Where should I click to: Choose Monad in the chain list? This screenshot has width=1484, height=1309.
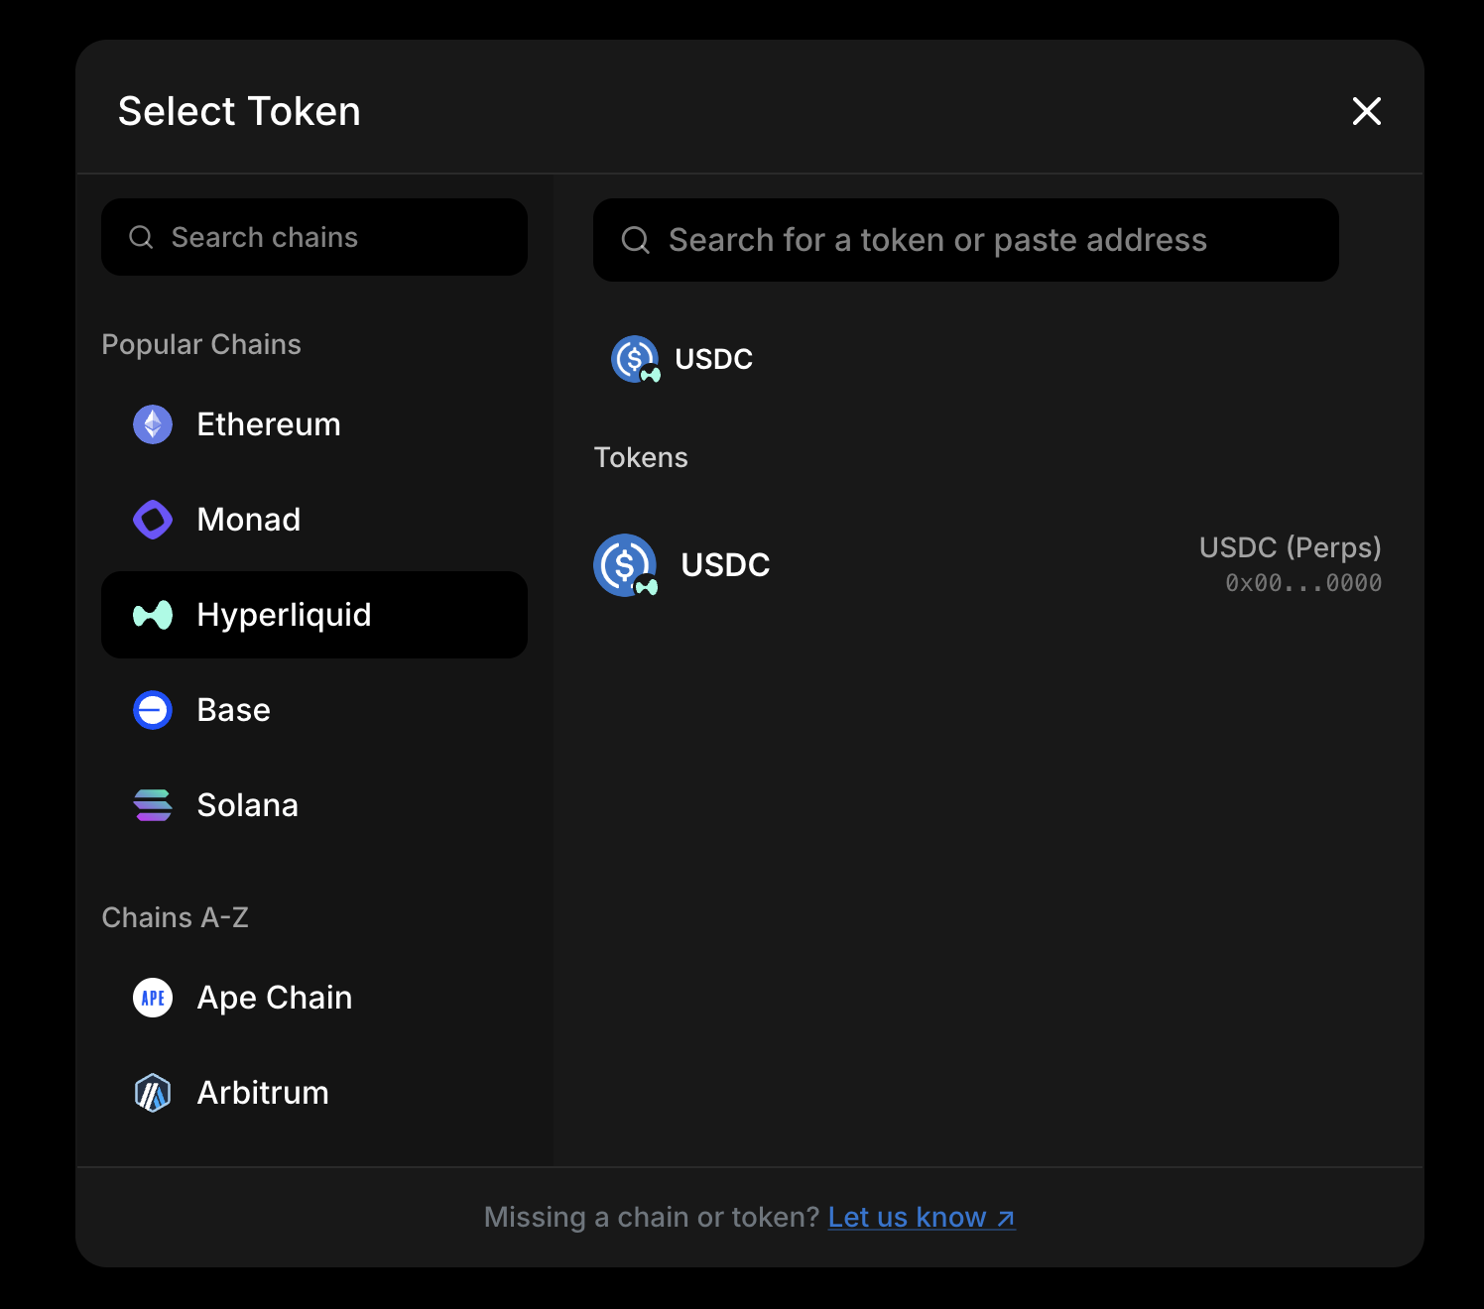248,520
